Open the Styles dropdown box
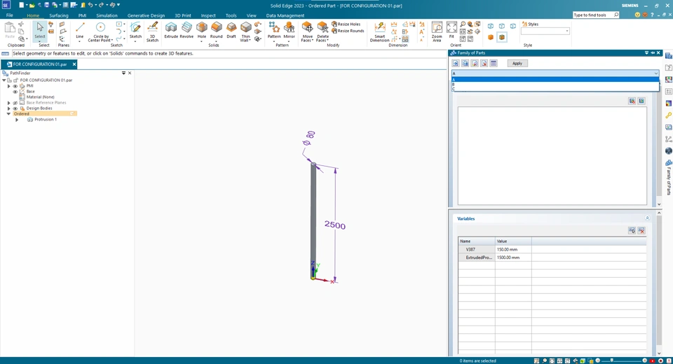This screenshot has height=364, width=673. [545, 31]
